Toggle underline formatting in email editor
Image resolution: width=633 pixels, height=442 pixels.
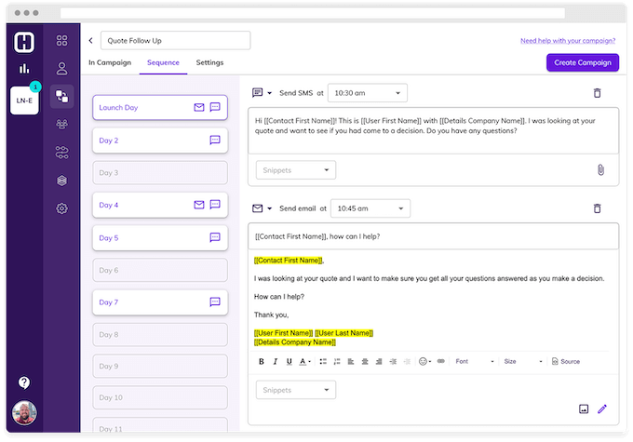coord(289,361)
